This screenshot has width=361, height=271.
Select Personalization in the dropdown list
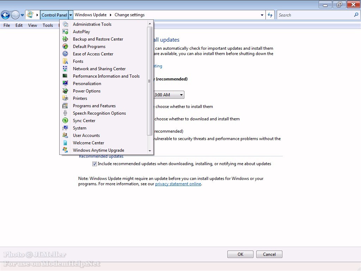[103, 83]
